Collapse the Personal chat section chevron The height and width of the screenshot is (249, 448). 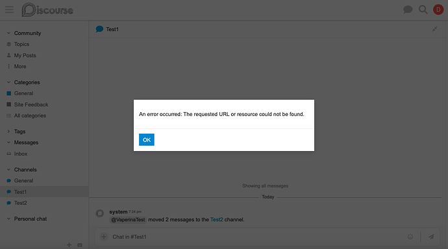click(x=8, y=219)
